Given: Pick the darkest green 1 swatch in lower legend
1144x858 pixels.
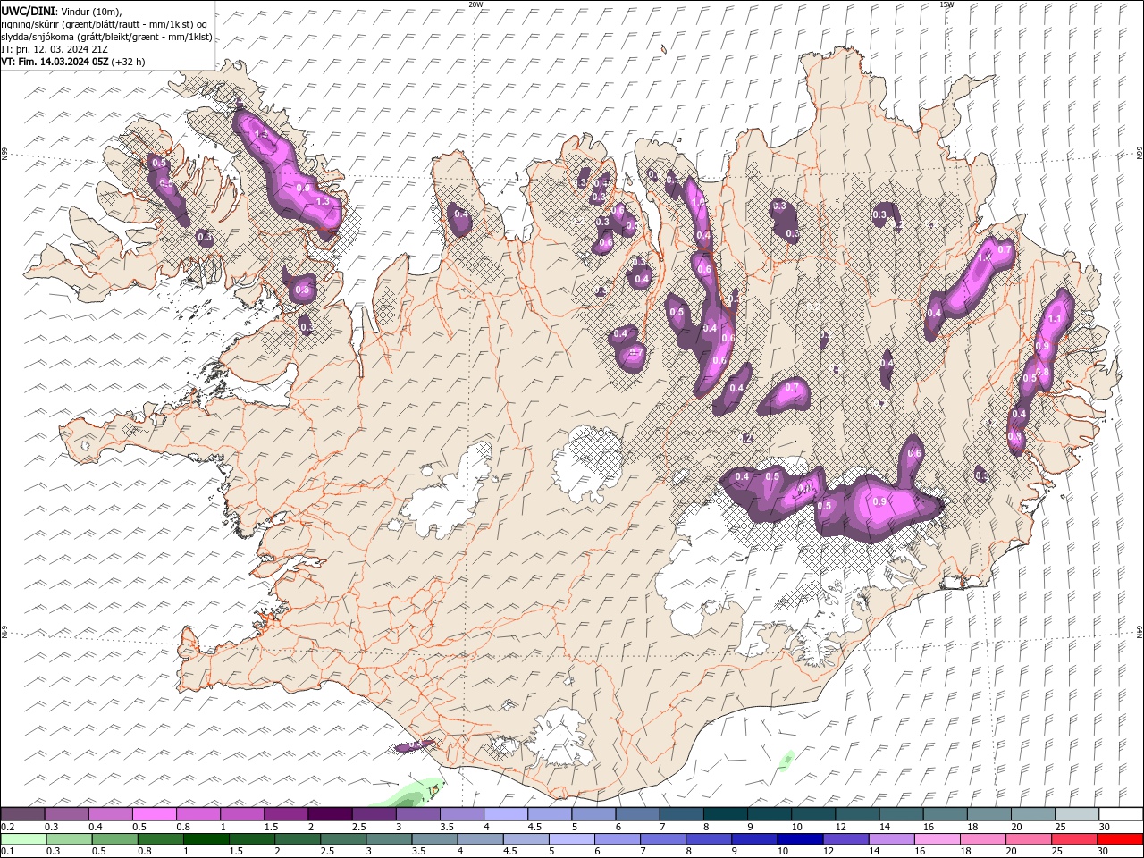Looking at the screenshot, I should [x=206, y=839].
